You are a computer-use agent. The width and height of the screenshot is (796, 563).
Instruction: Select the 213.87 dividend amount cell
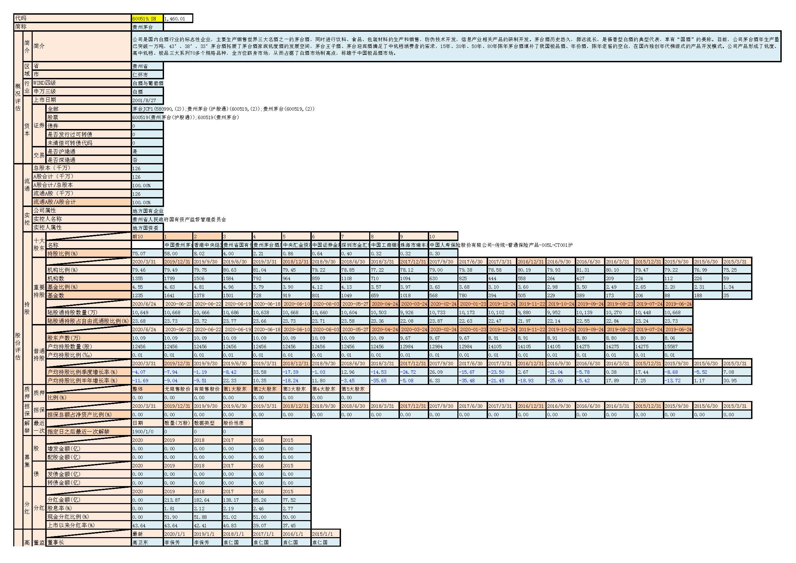pyautogui.click(x=178, y=500)
